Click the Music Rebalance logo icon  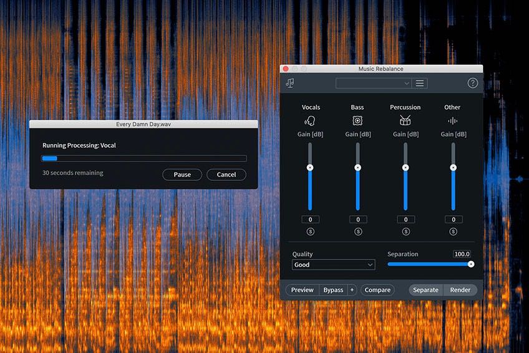tap(290, 83)
